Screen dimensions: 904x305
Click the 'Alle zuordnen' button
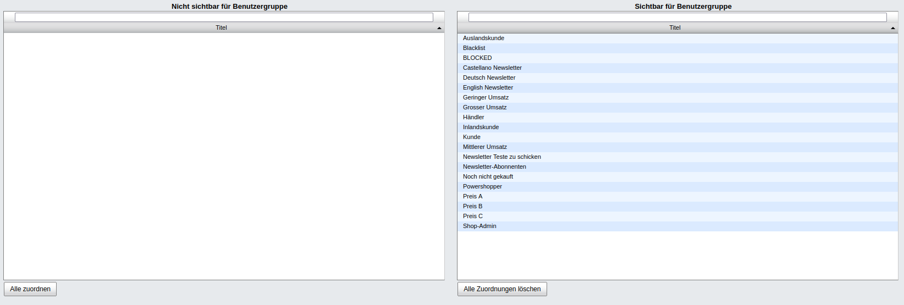tap(30, 289)
